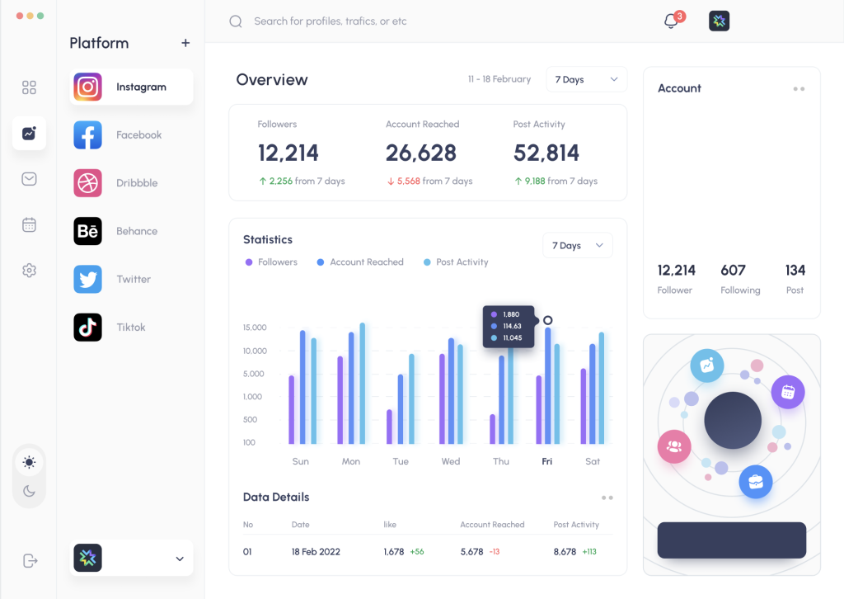Switch to dark mode moon toggle
Viewport: 844px width, 599px height.
pos(30,492)
